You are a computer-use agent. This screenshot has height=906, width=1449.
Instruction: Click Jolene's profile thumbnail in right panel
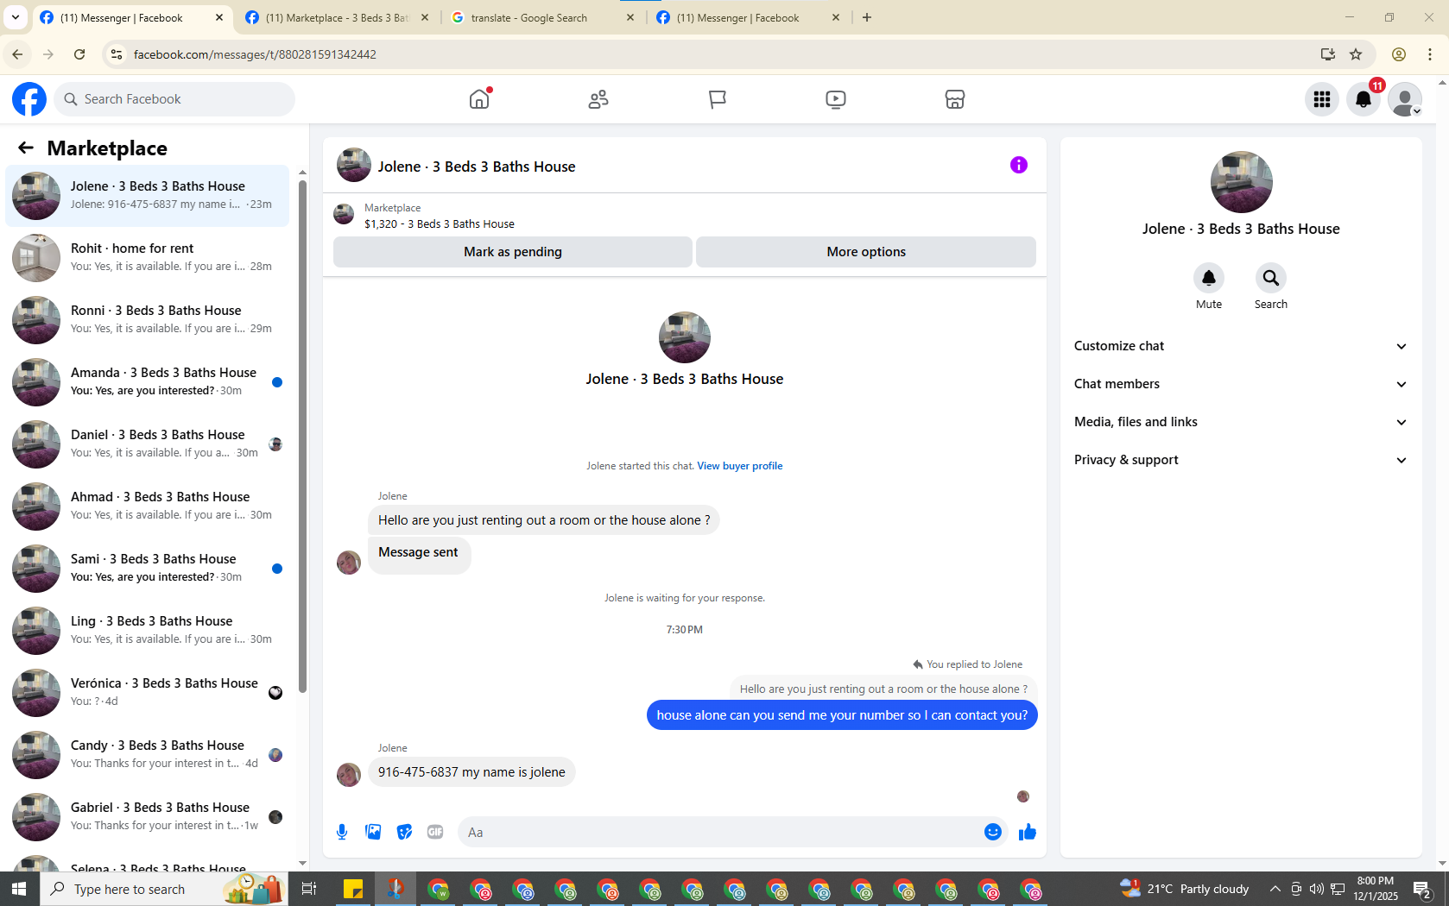[x=1241, y=182]
